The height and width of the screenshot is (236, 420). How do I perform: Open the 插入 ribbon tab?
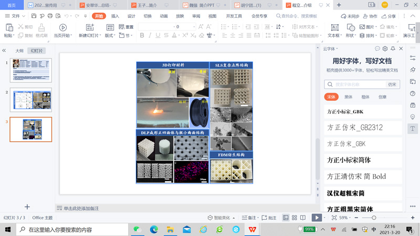pos(115,16)
